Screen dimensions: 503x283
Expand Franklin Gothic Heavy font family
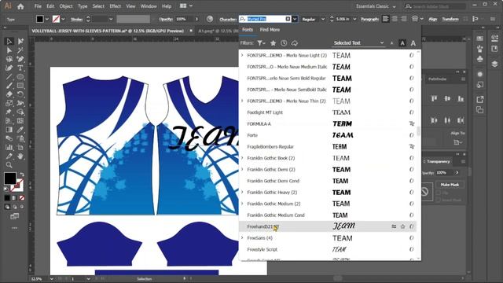tap(242, 192)
